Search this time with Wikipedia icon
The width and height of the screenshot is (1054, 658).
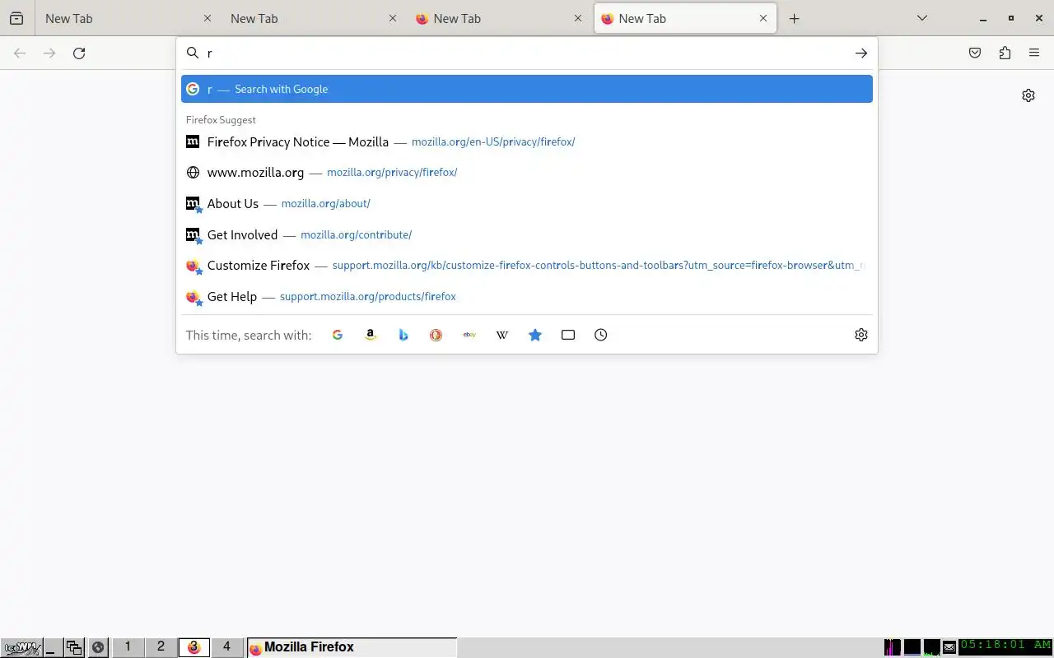pyautogui.click(x=502, y=335)
